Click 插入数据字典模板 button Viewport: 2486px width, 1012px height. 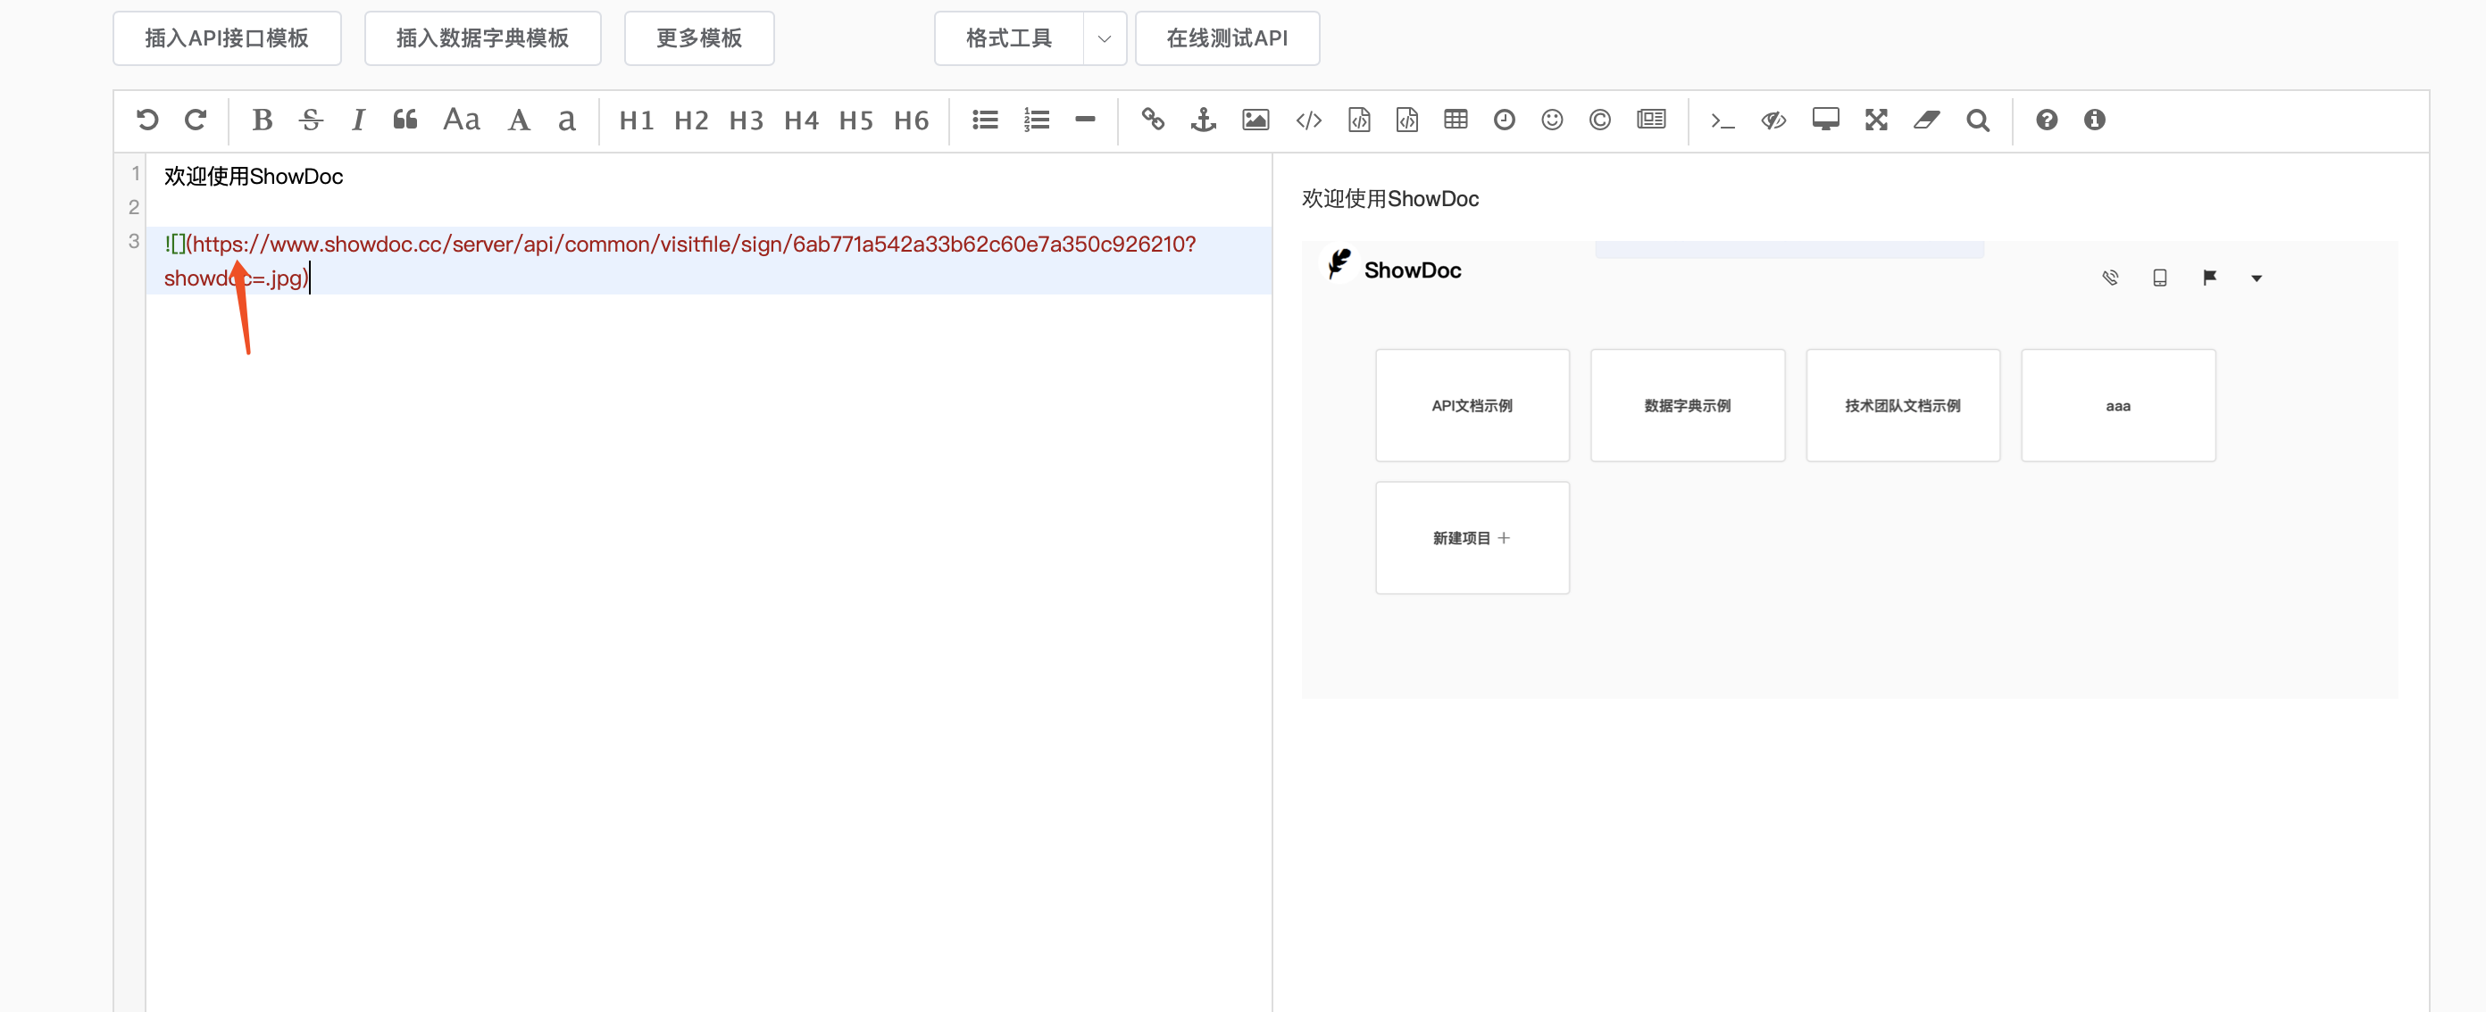click(482, 38)
